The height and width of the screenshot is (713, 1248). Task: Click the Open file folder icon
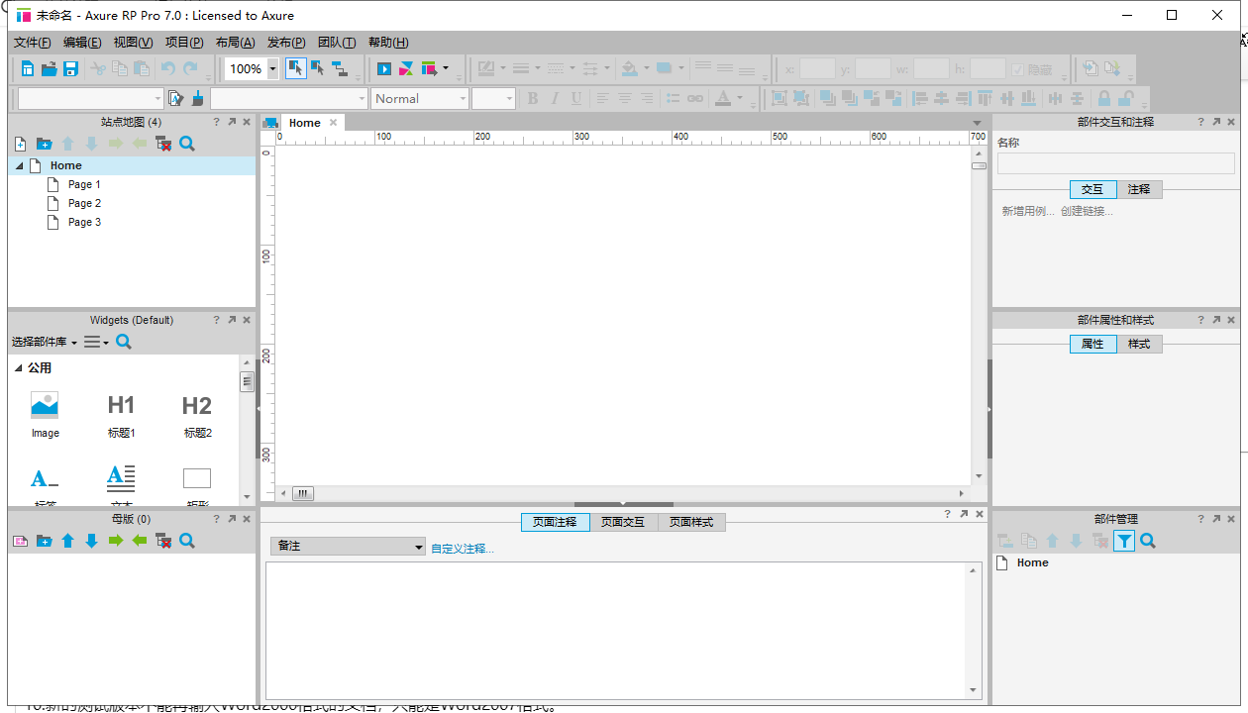click(x=48, y=68)
